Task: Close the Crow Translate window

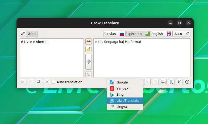Action: [189, 23]
